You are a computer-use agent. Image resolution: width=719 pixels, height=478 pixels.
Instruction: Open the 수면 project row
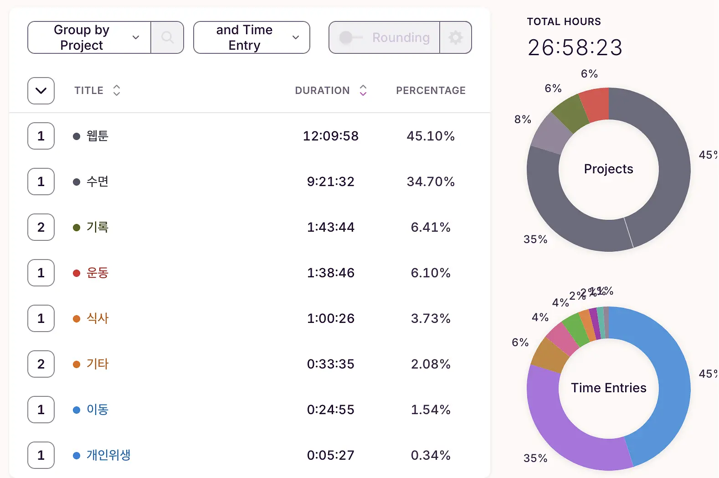point(250,182)
